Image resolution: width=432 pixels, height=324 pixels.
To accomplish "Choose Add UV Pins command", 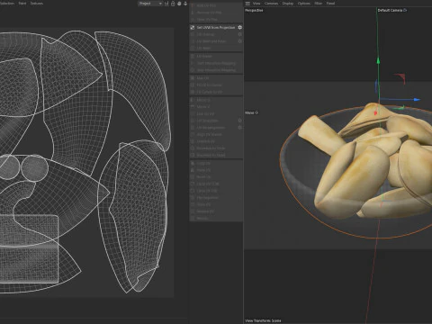I will (x=216, y=5).
